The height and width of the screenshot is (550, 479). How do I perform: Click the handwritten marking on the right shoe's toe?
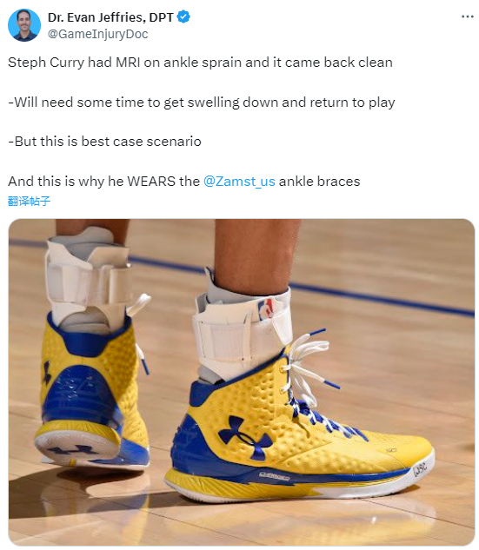click(420, 467)
